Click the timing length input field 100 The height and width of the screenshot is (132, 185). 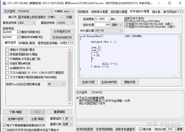[x=103, y=25]
